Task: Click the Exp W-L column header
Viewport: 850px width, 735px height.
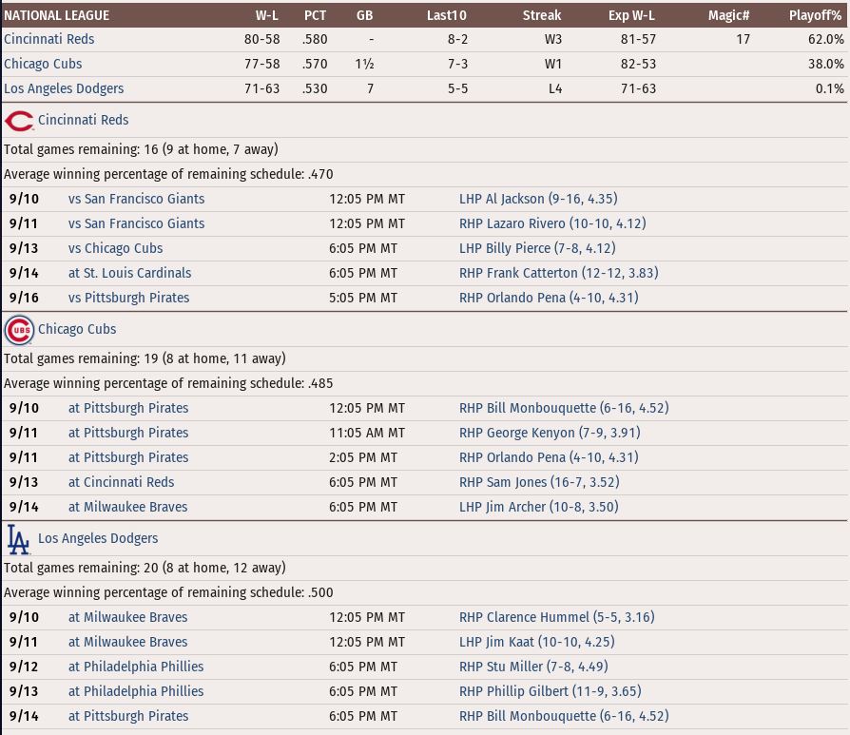Action: click(631, 16)
